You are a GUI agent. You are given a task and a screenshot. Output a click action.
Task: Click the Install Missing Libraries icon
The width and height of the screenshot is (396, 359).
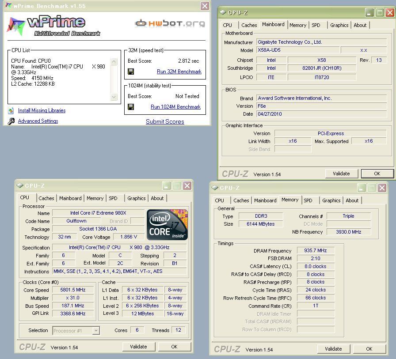[x=11, y=110]
